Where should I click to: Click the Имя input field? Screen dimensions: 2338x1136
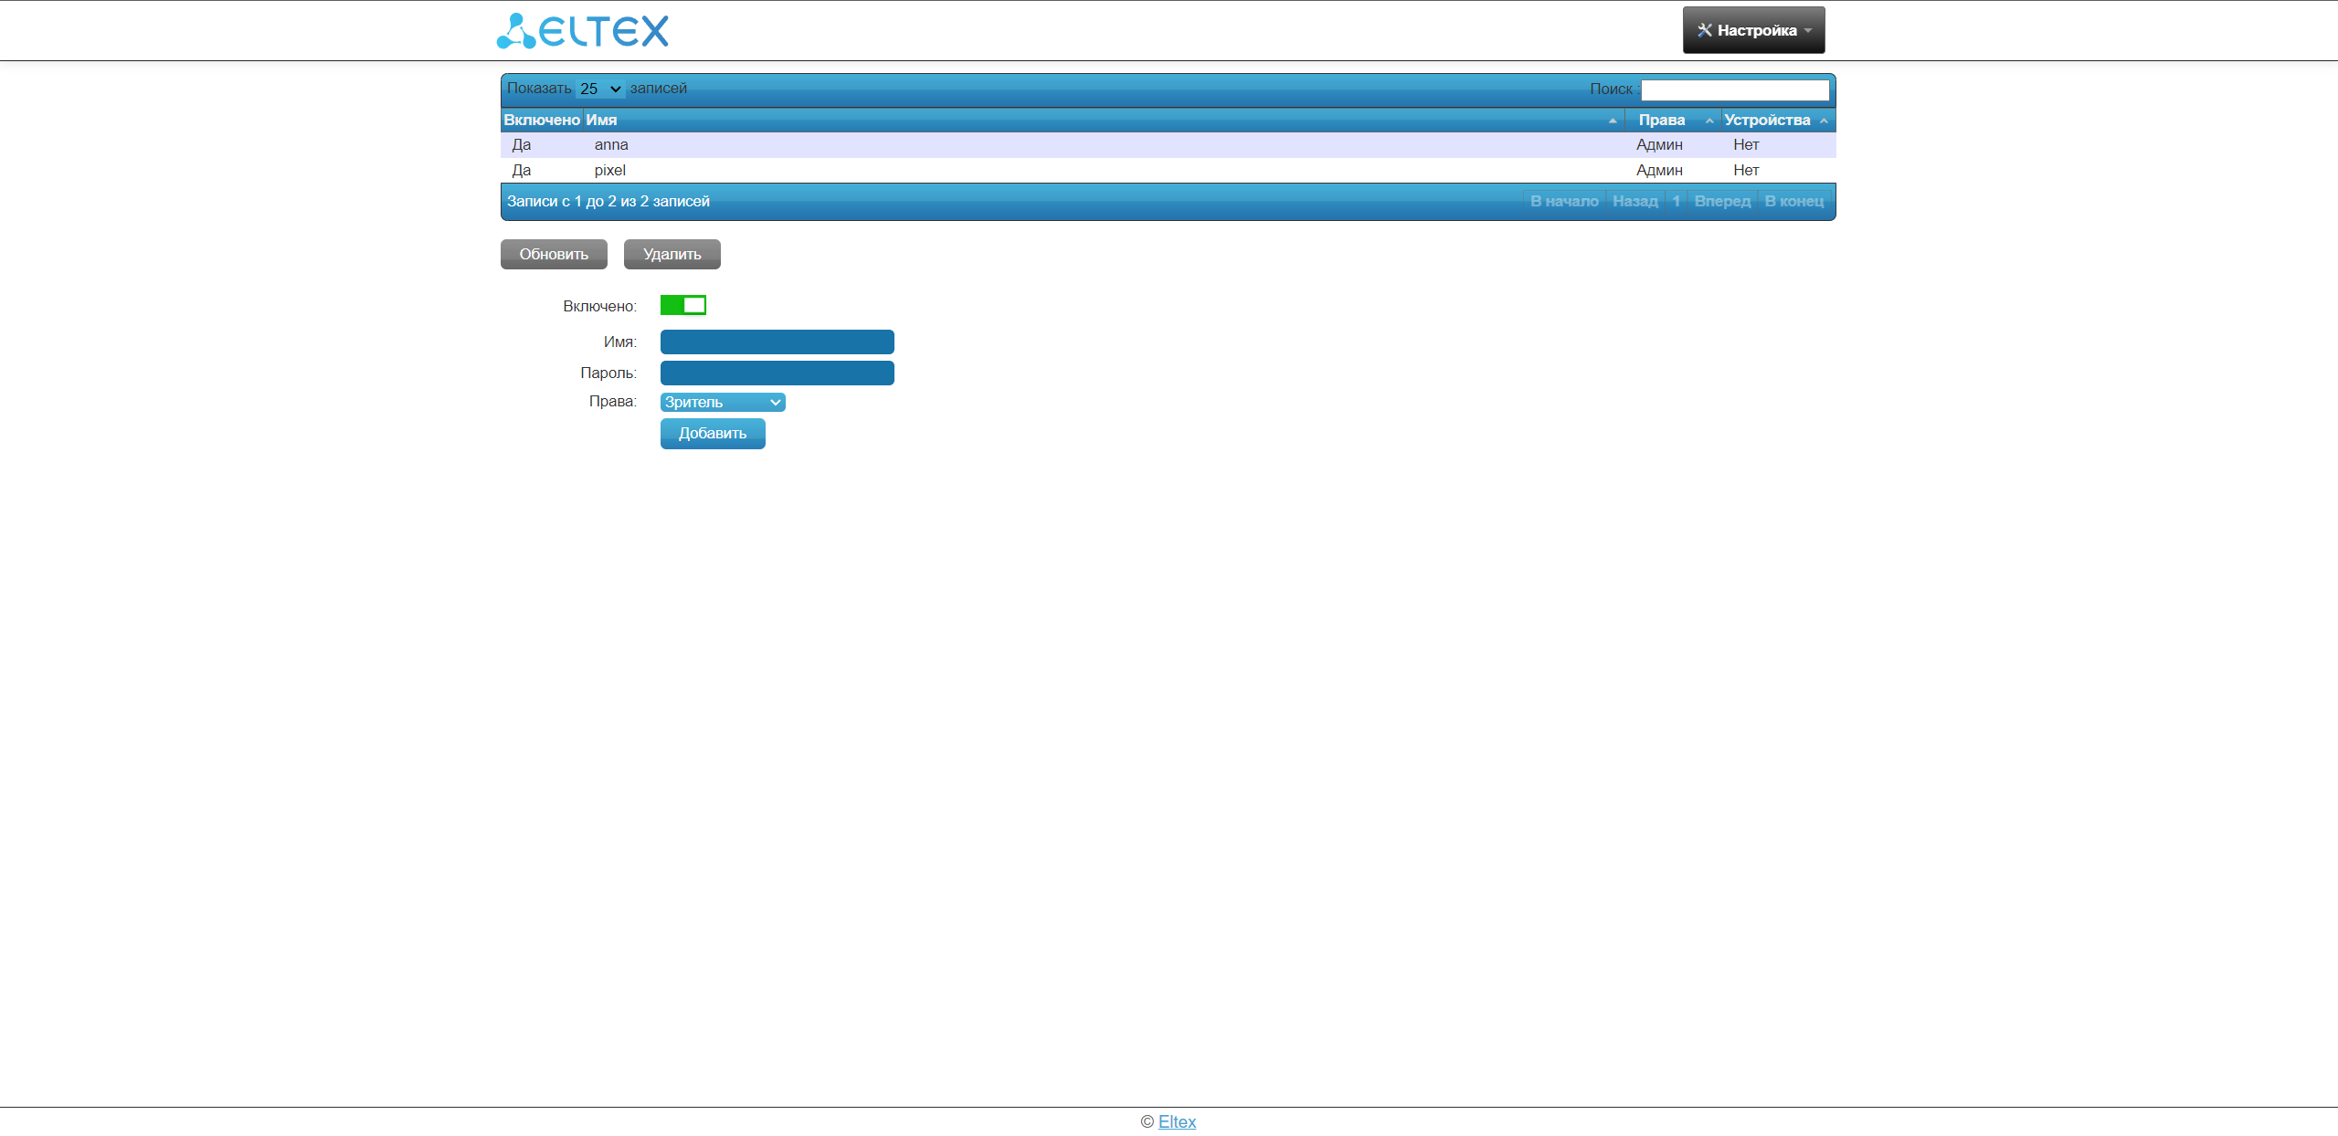pos(777,342)
